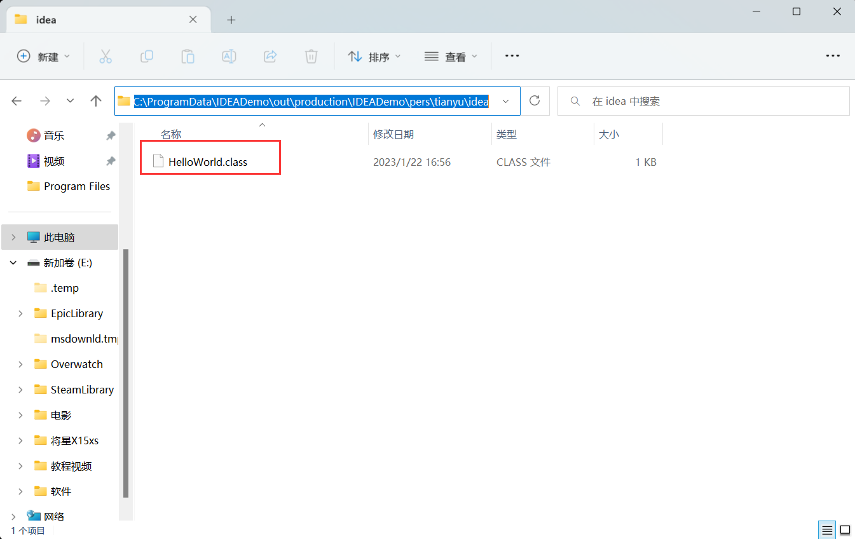Open the 将星X15xs folder
This screenshot has width=855, height=539.
[x=75, y=440]
